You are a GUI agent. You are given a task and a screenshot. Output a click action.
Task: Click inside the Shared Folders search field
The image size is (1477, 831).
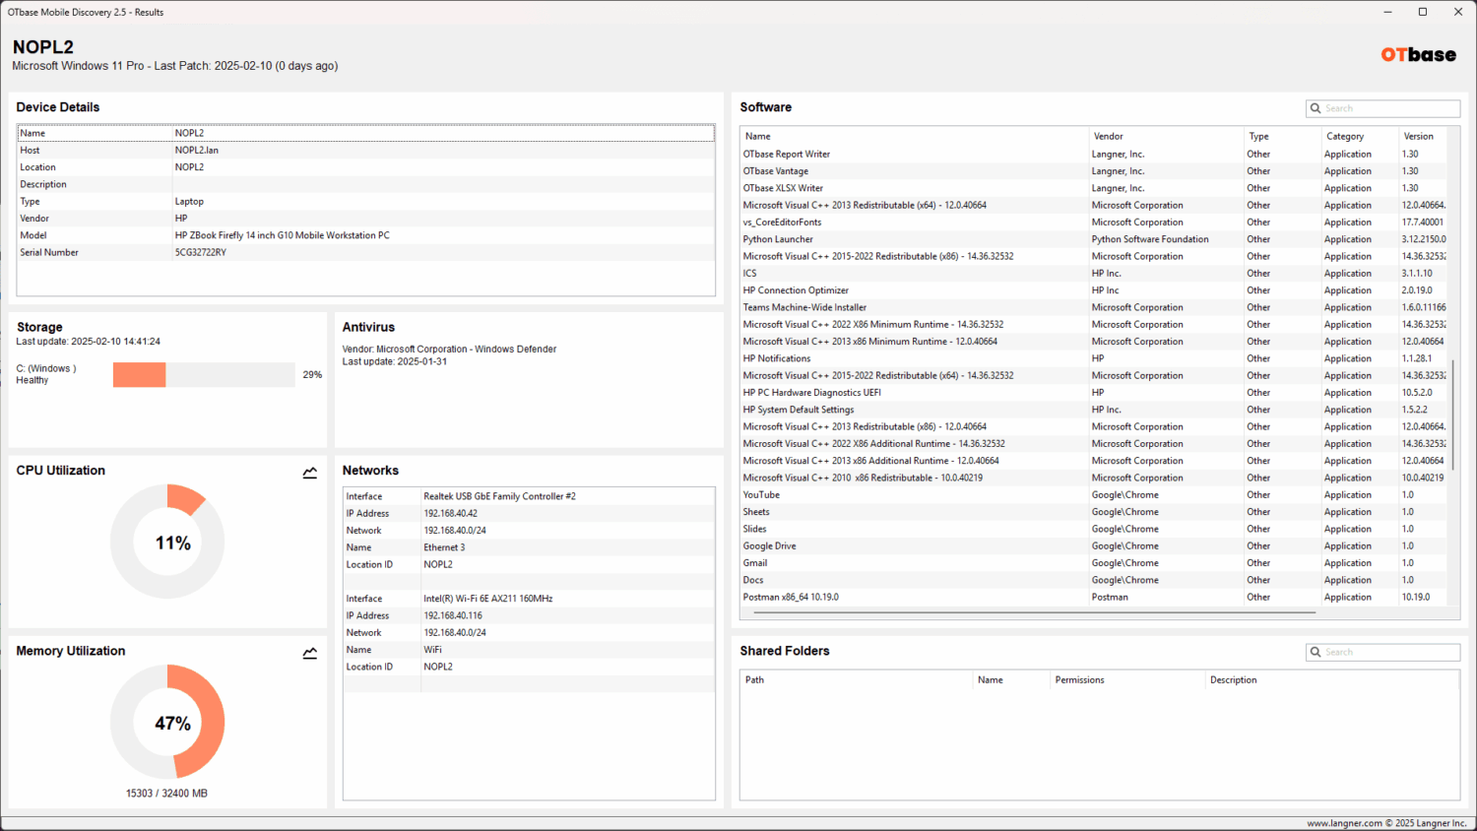pyautogui.click(x=1388, y=652)
